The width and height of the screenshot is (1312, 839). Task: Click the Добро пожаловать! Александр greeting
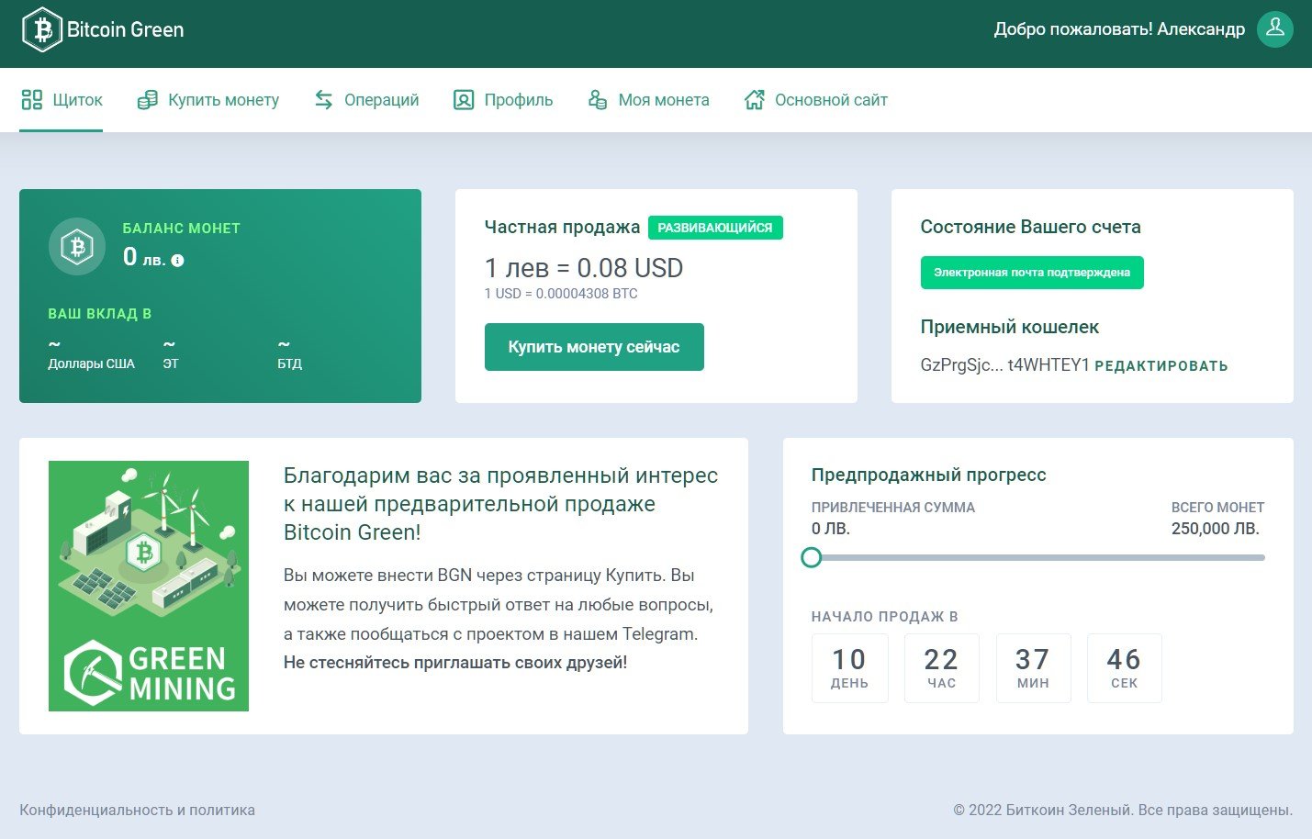click(1119, 29)
